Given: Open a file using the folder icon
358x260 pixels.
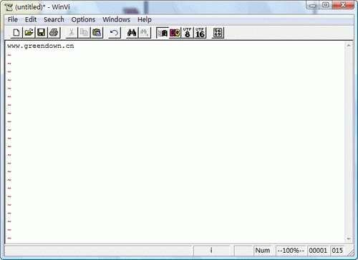Looking at the screenshot, I should 29,33.
